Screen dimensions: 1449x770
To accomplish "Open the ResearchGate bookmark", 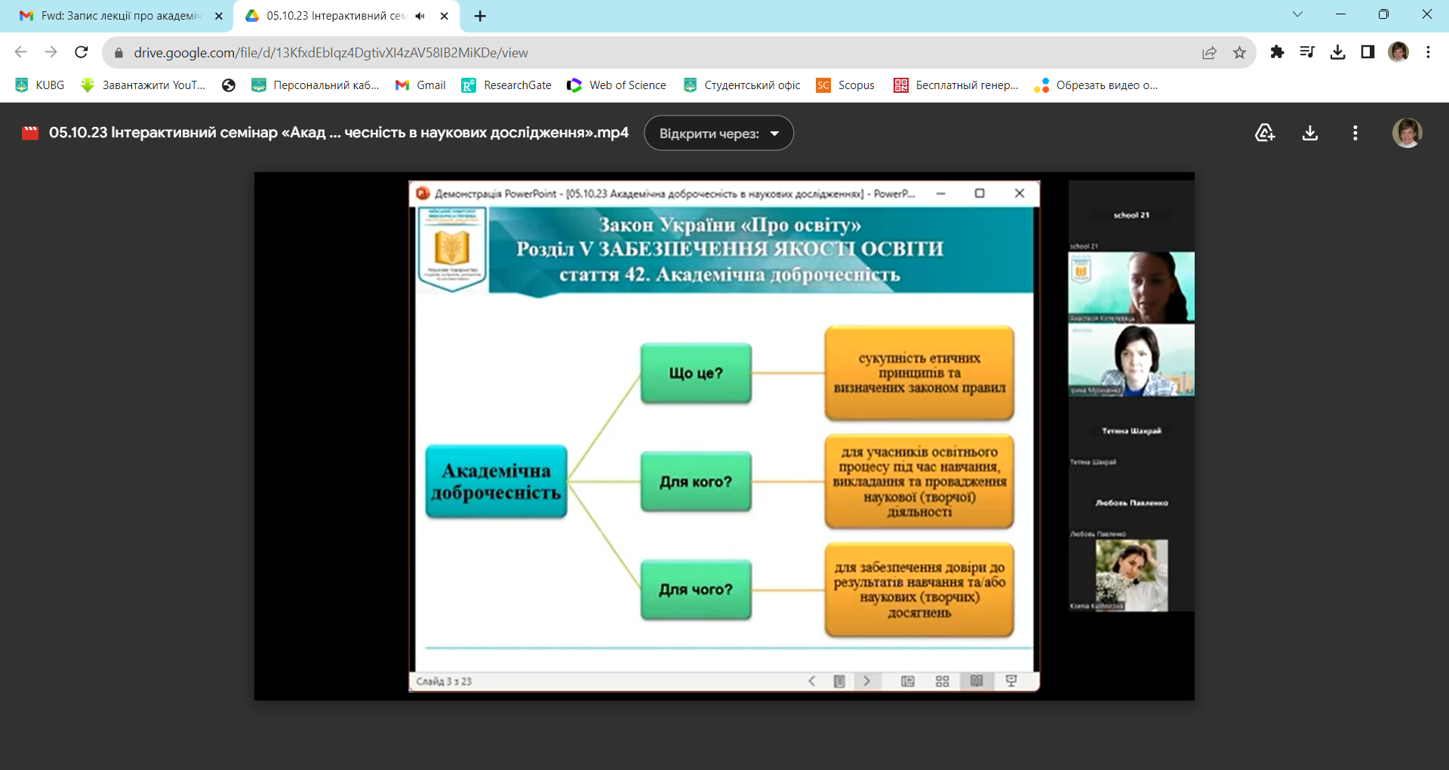I will click(507, 85).
